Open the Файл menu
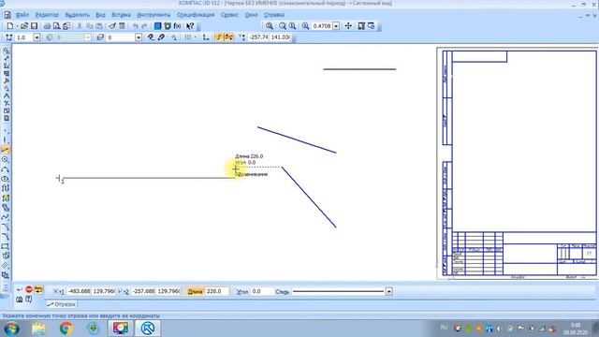Viewport: 599px width, 337px height. 22,15
